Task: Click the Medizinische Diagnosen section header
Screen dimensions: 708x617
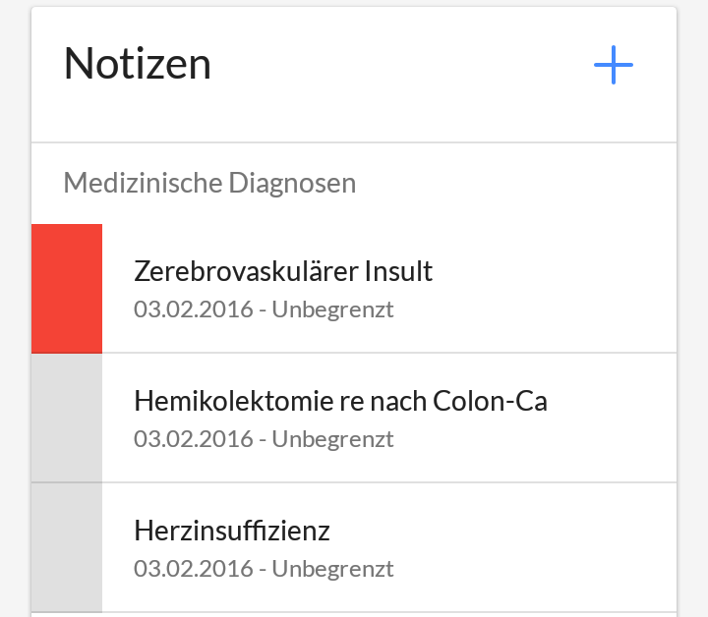Action: click(x=209, y=183)
